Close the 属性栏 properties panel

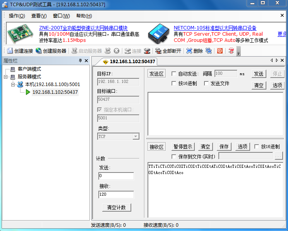(x=86, y=60)
